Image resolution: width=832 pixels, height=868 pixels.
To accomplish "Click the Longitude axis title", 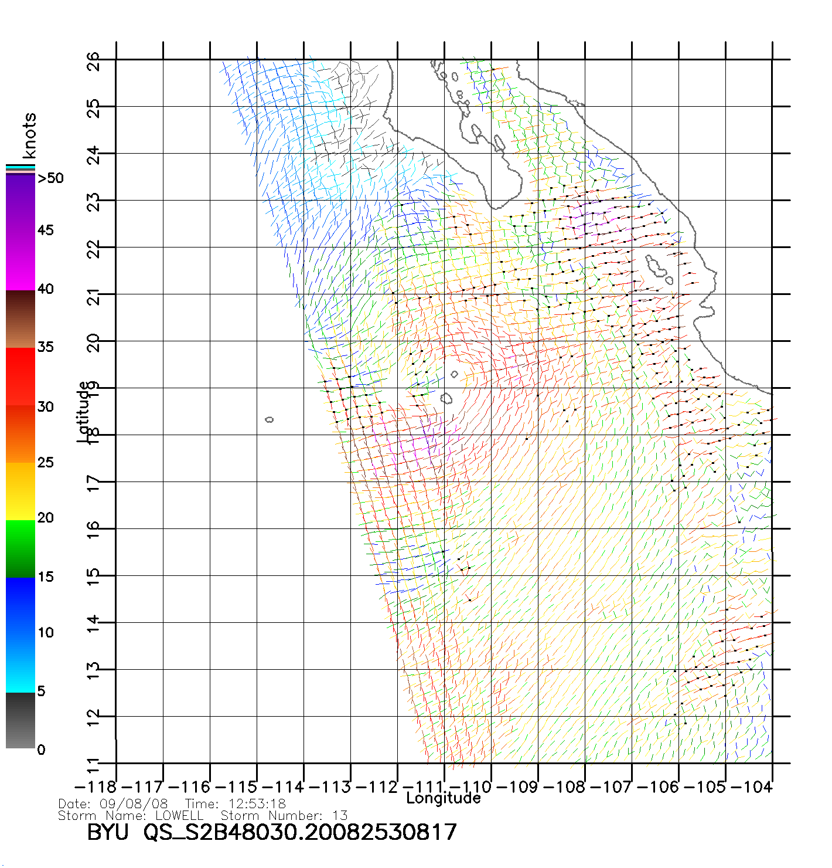I will click(443, 798).
